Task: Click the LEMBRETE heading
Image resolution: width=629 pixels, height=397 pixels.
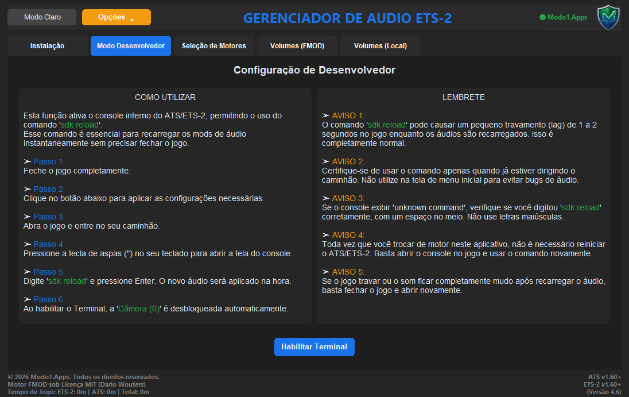Action: tap(463, 97)
